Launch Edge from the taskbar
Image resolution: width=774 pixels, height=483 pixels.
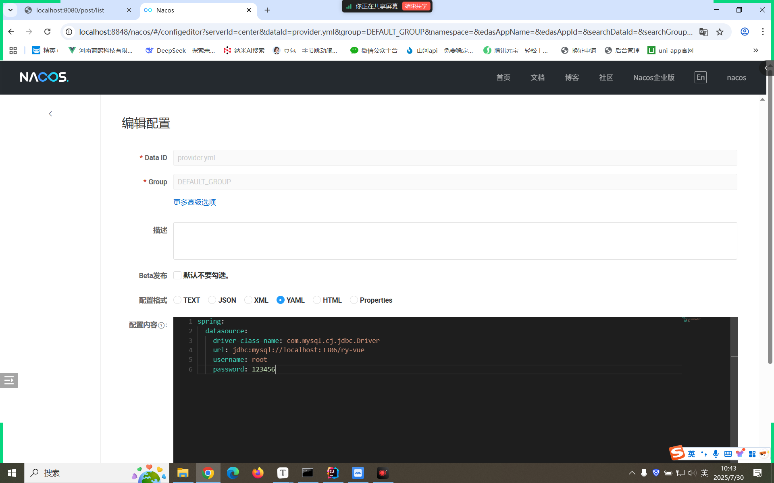click(233, 473)
